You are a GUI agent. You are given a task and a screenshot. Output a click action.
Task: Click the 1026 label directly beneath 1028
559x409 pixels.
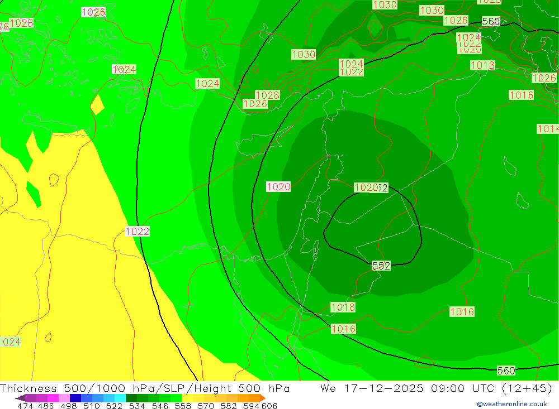[255, 104]
